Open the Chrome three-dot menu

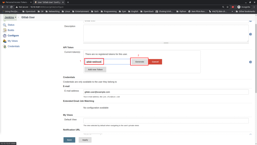pos(254,7)
